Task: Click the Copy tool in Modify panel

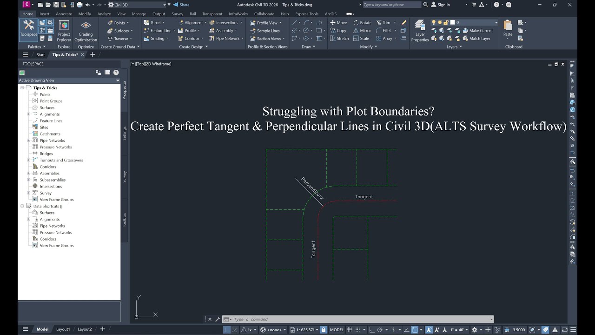Action: tap(338, 31)
